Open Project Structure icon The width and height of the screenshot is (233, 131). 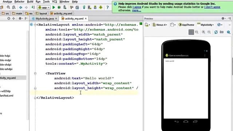[x=77, y=7]
